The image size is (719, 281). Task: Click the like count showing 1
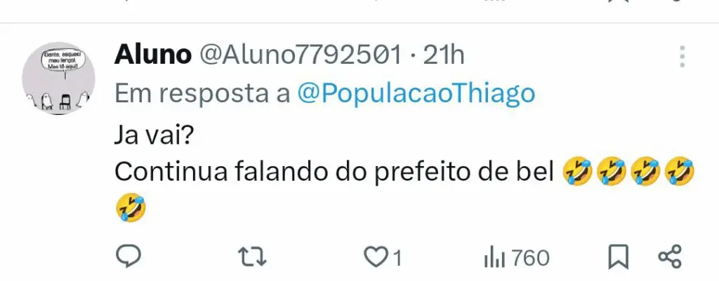[x=397, y=259]
